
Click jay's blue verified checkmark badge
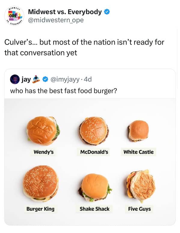tap(45, 79)
